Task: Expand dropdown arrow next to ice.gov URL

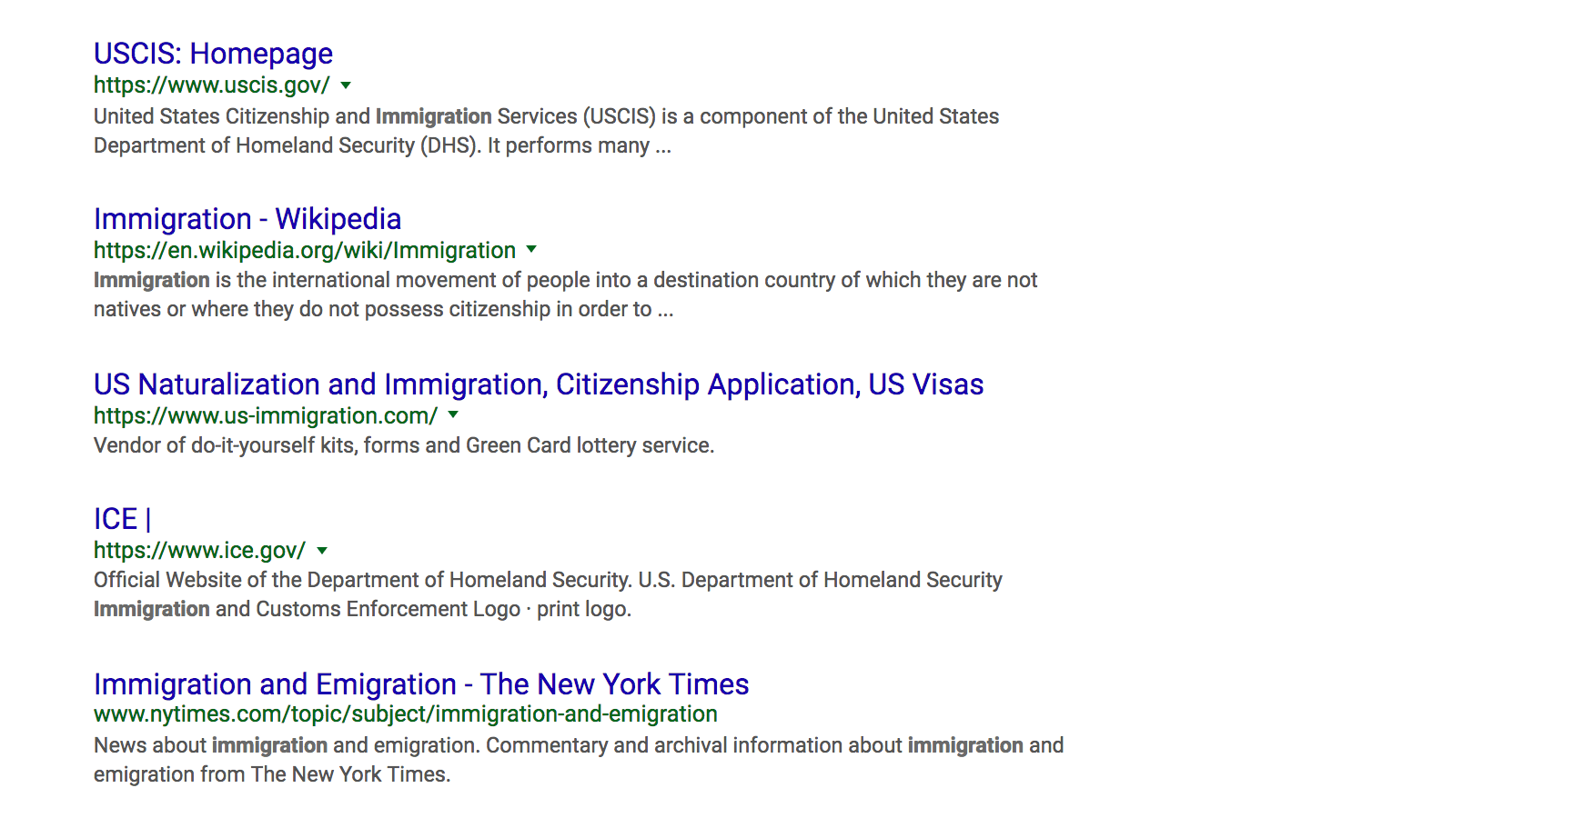Action: pyautogui.click(x=322, y=551)
